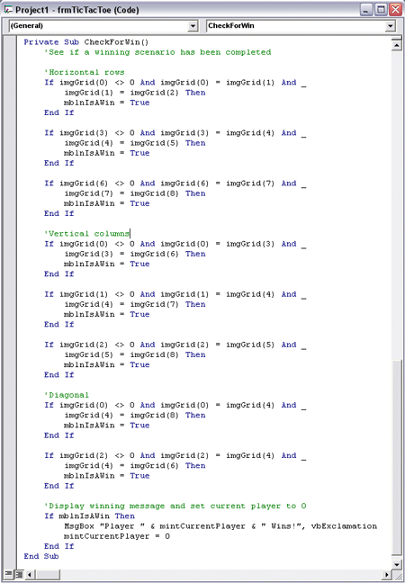
Task: Click the 'Diagonal comment line
Action: [x=67, y=395]
